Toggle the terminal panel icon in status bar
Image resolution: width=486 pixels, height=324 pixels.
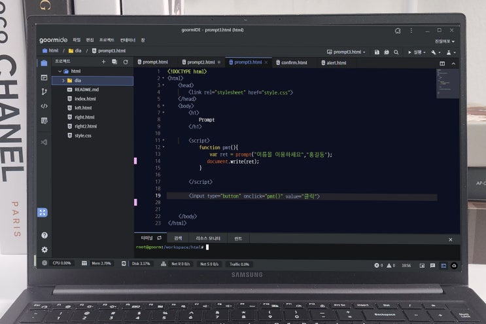click(443, 266)
